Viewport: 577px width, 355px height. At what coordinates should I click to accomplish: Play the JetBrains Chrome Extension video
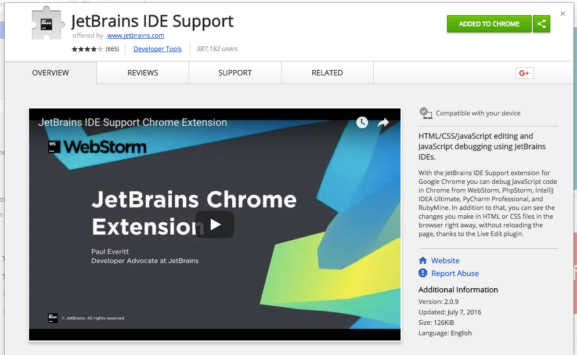215,224
